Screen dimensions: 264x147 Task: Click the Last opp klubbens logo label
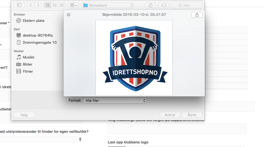pyautogui.click(x=128, y=142)
